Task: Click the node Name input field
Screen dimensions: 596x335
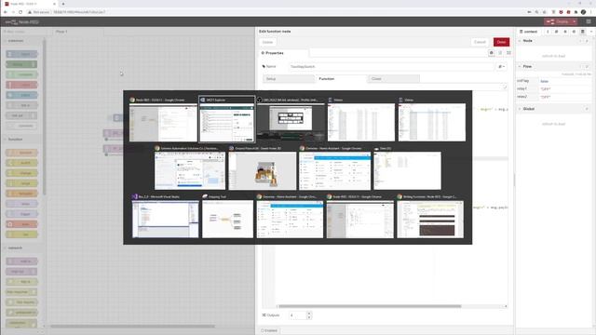Action: (391, 66)
